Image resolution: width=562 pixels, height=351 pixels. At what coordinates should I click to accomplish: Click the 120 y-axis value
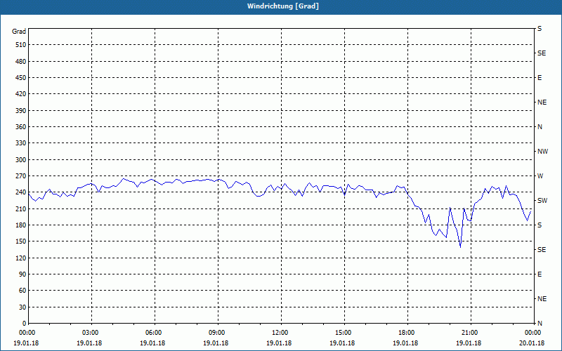point(21,258)
